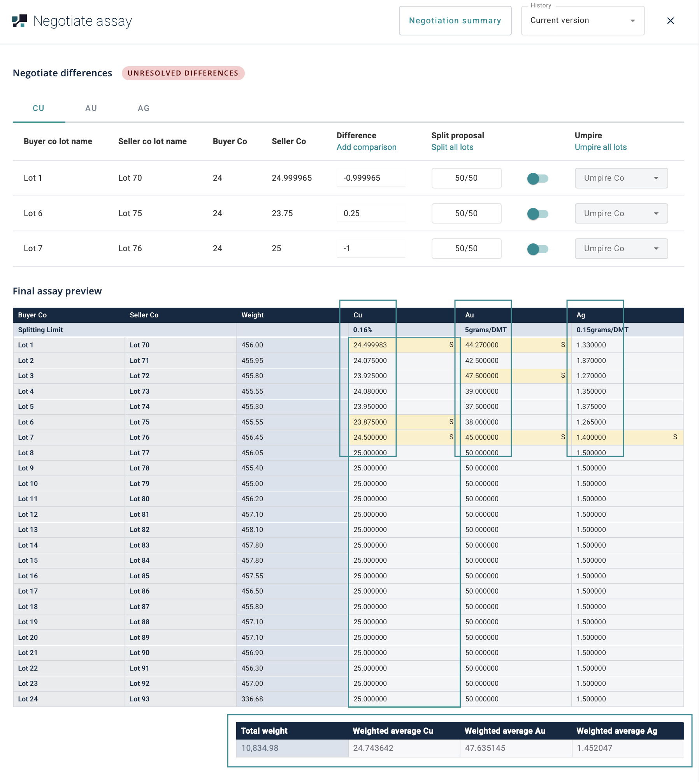Screen dimensions: 699x782
Task: Select the CU tab
Action: pos(39,108)
